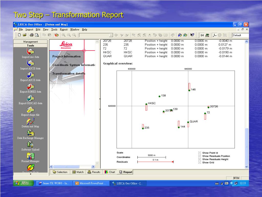Toggle the Show Residuals Height checkbox
Viewport: 262px width, 197px height.
[200, 159]
